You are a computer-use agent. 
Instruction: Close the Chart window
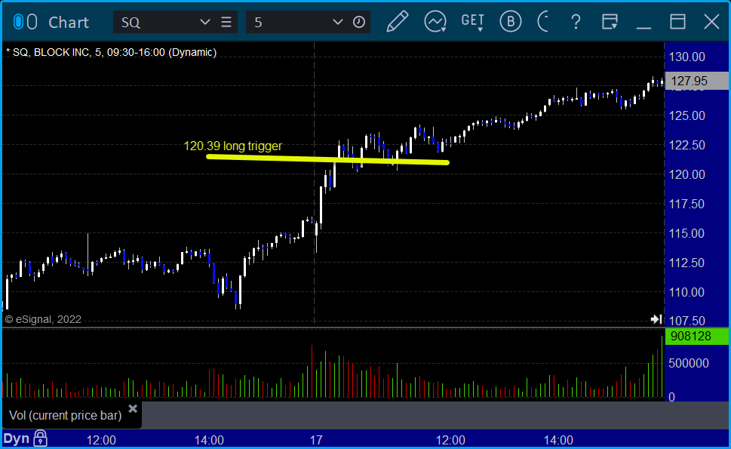[711, 22]
